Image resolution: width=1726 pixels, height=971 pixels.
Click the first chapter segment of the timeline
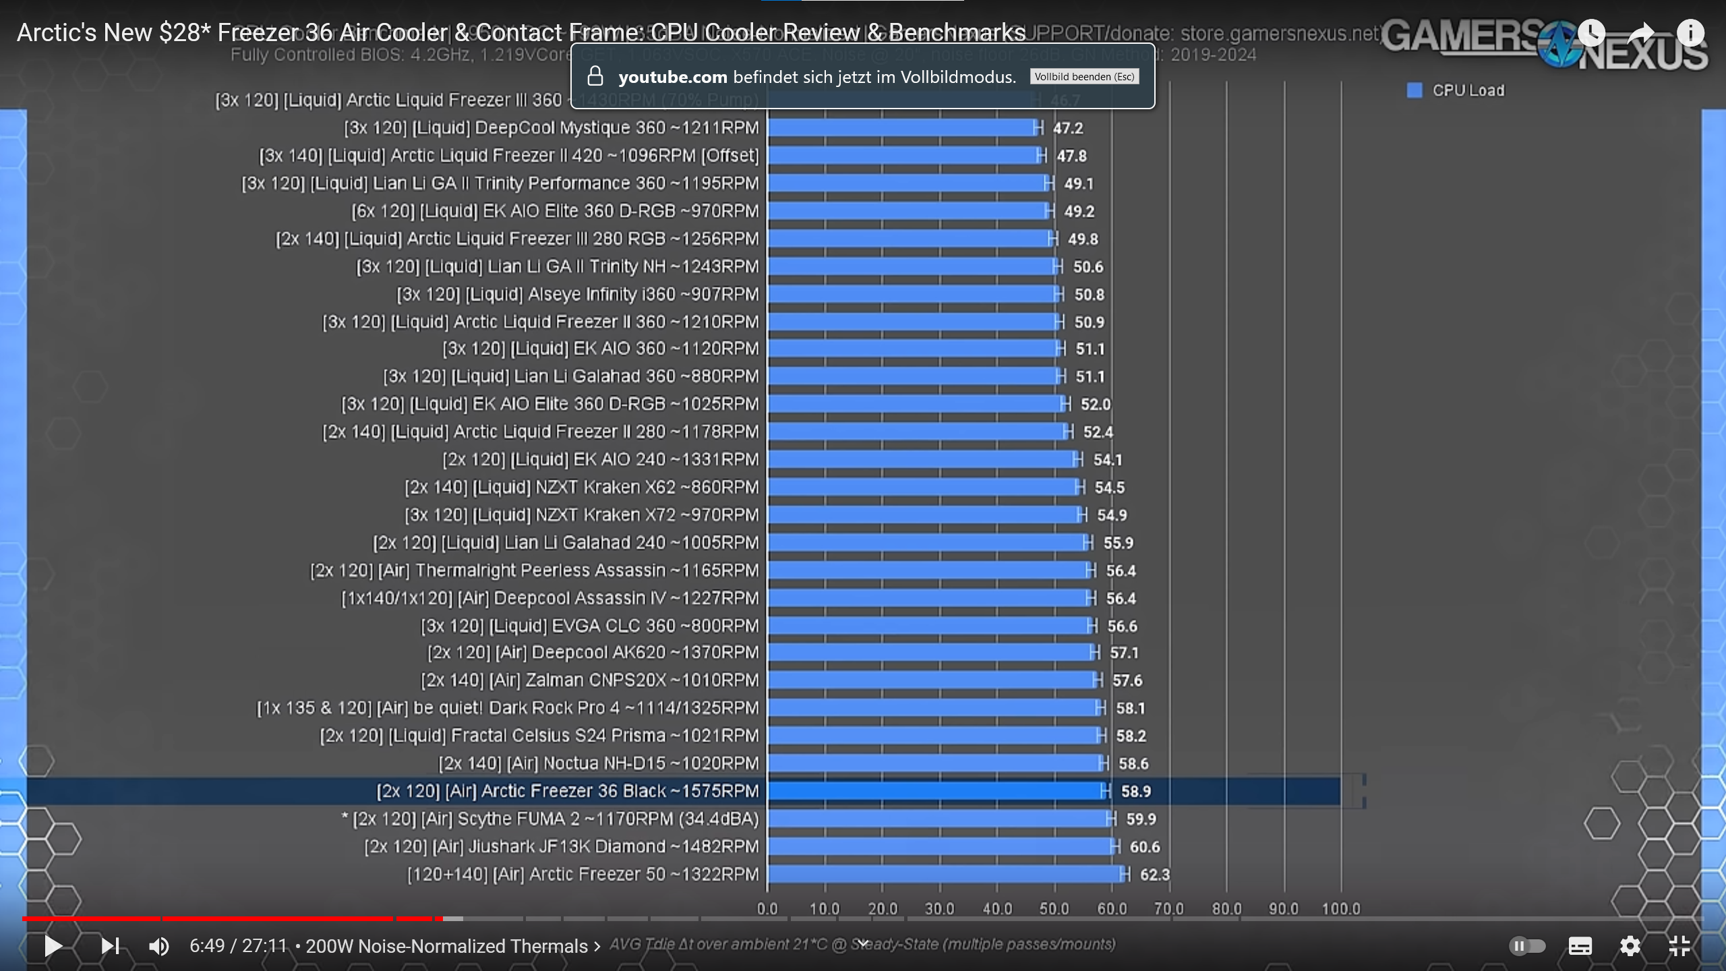[91, 918]
